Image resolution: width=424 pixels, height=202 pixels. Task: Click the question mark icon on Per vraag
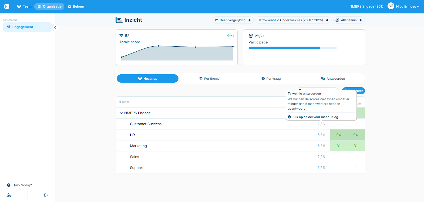click(x=263, y=79)
